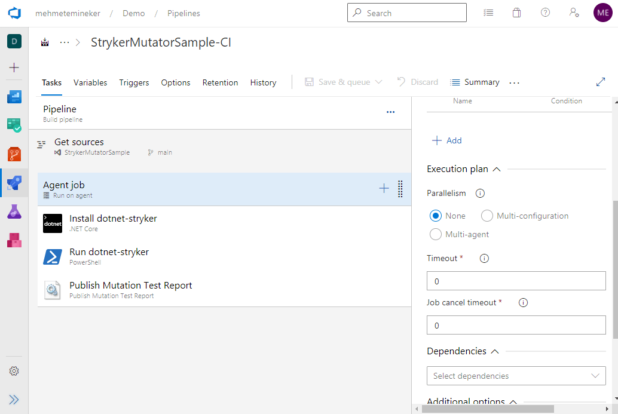618x414 pixels.
Task: Select the Publish Mutation Test Report task
Action: click(x=224, y=290)
